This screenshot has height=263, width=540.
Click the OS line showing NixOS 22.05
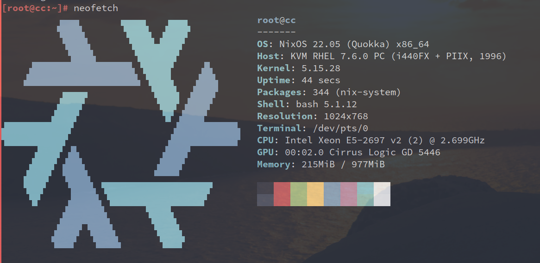343,44
